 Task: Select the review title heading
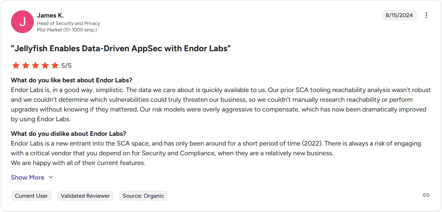[x=120, y=48]
